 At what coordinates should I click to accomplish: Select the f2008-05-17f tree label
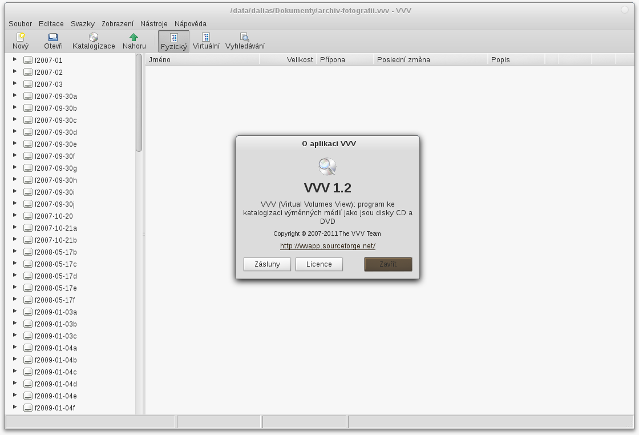pyautogui.click(x=55, y=300)
